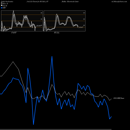Click the '131.00Close' price label
This screenshot has height=130, width=130.
point(119,98)
